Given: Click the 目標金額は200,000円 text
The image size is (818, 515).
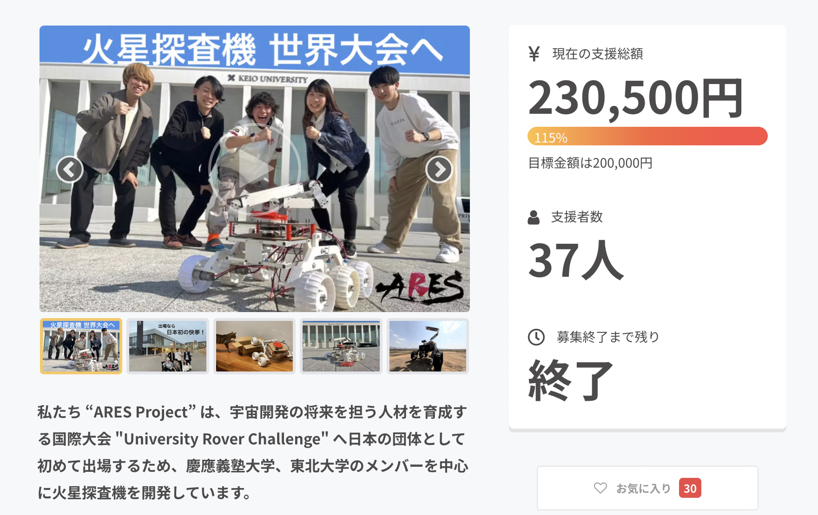Looking at the screenshot, I should click(590, 163).
